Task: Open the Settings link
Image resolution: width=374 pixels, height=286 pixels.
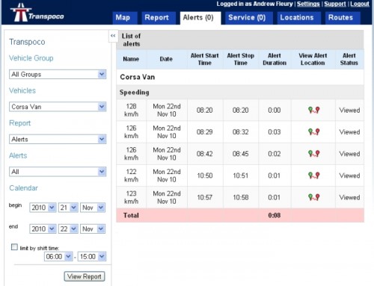Action: pos(308,4)
